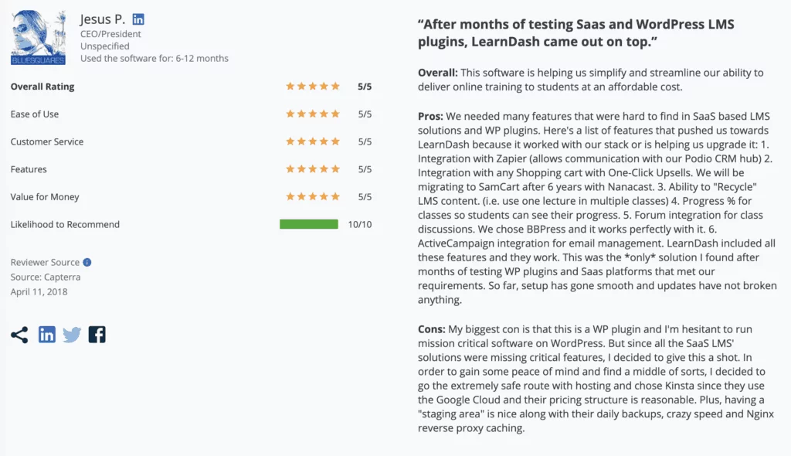Click the Customer Service star rating
The image size is (791, 456).
[313, 141]
